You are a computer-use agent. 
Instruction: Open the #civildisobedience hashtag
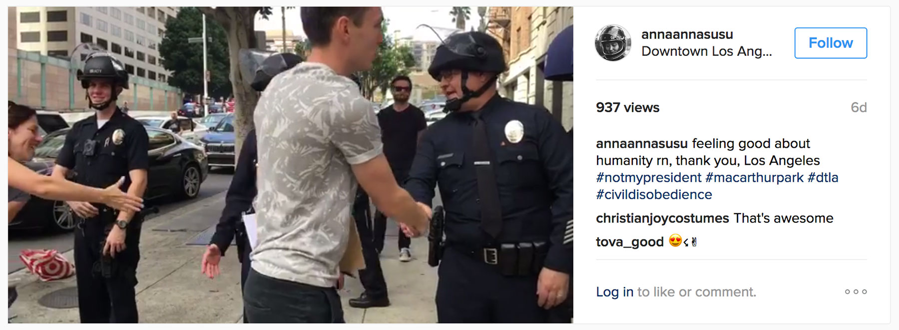click(x=654, y=195)
